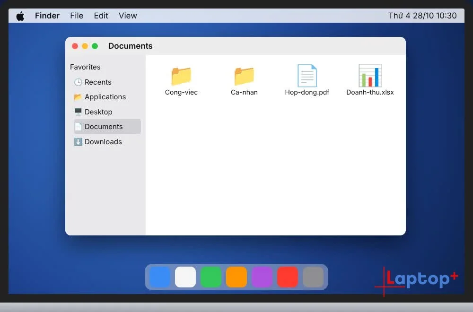Go to Applications in the sidebar
This screenshot has width=473, height=312.
coord(107,97)
